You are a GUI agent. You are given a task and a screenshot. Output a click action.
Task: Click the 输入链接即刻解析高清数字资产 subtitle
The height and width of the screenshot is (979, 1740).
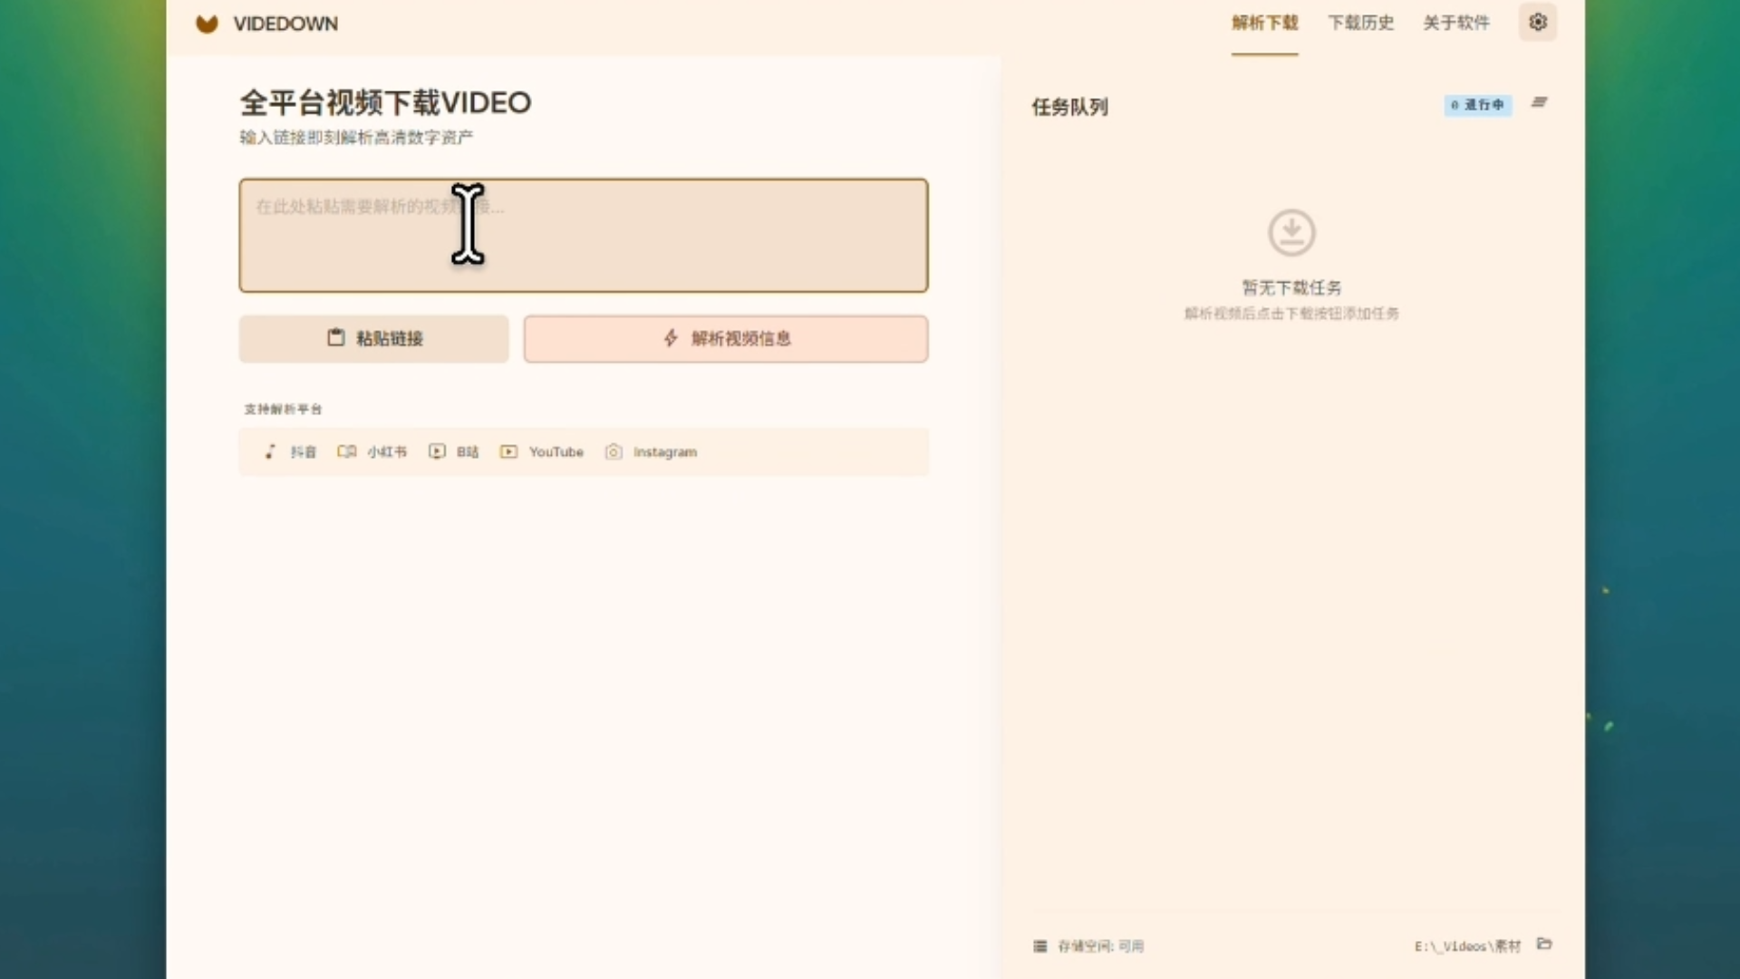pyautogui.click(x=356, y=137)
